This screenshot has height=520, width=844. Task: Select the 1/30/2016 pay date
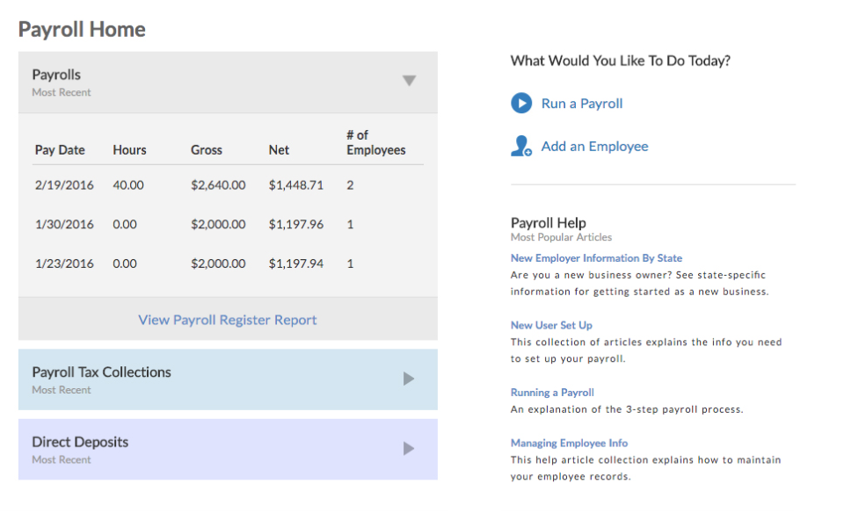[x=64, y=224]
